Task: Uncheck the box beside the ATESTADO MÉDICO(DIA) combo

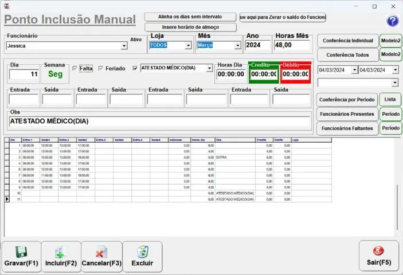Action: (x=135, y=68)
